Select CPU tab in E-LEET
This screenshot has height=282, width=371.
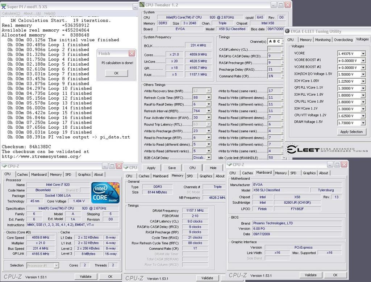291,40
